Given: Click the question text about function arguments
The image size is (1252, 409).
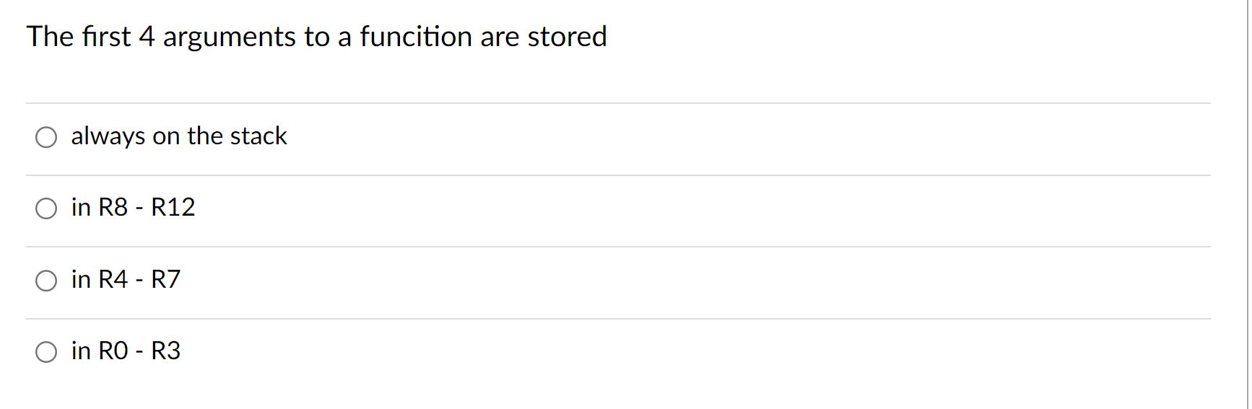Looking at the screenshot, I should coord(316,37).
